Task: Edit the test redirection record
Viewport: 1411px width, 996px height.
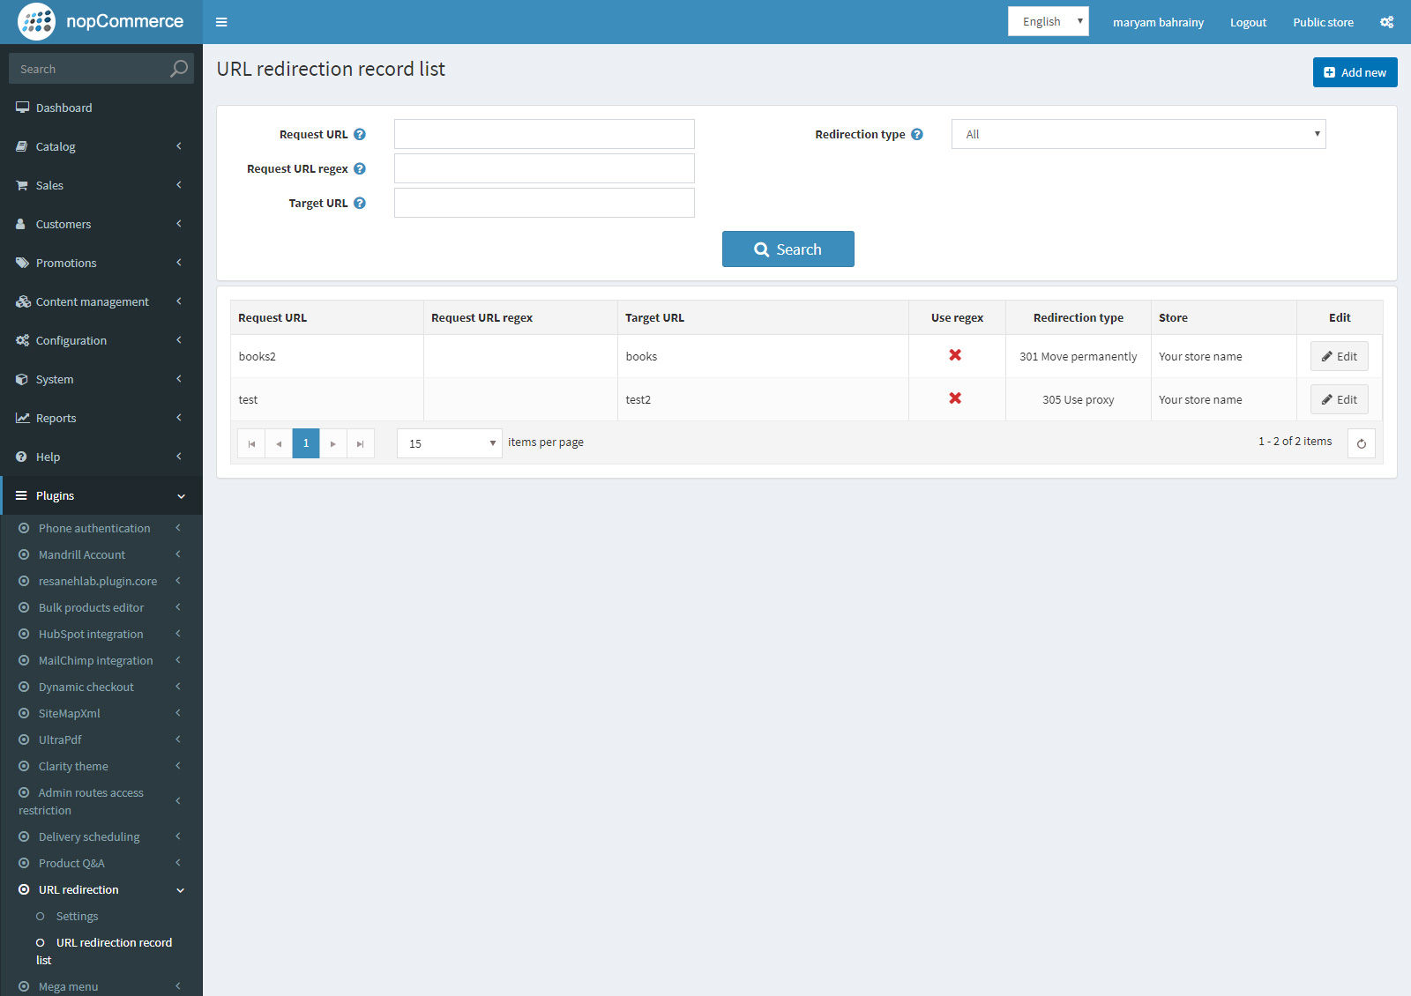Action: point(1339,399)
